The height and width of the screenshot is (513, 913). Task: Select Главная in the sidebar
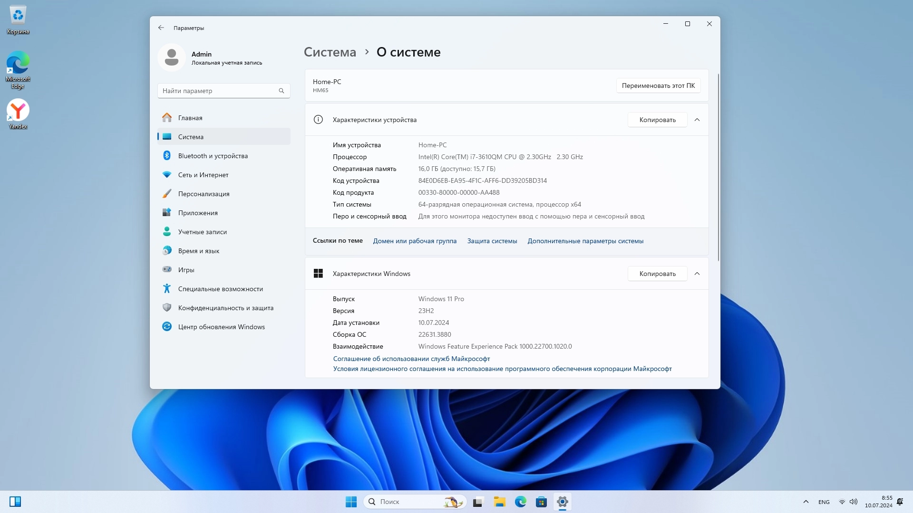tap(190, 118)
